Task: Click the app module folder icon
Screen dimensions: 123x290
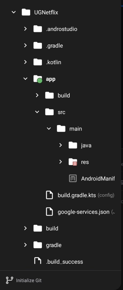Action: (x=38, y=79)
